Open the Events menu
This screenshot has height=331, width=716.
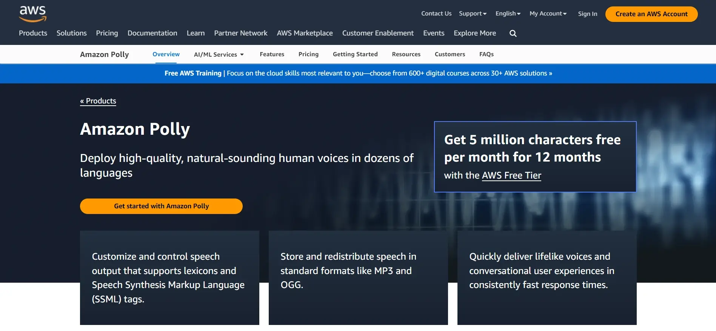[x=434, y=33]
